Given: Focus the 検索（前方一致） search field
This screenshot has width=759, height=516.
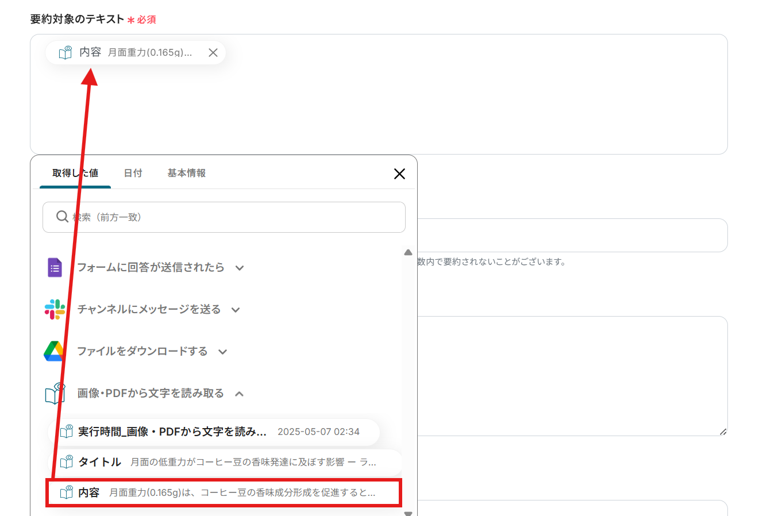Looking at the screenshot, I should pyautogui.click(x=230, y=217).
